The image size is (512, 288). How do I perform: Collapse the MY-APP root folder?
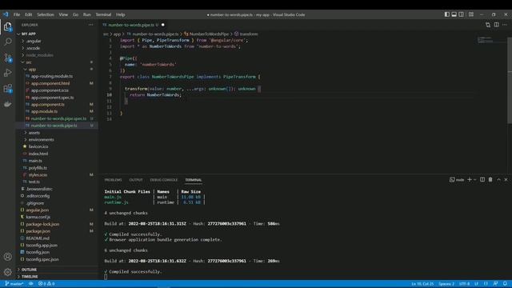click(x=29, y=34)
